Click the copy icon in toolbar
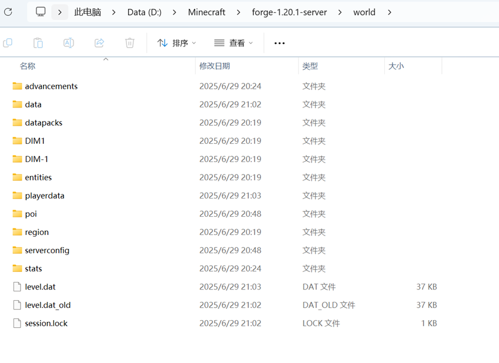 [8, 43]
